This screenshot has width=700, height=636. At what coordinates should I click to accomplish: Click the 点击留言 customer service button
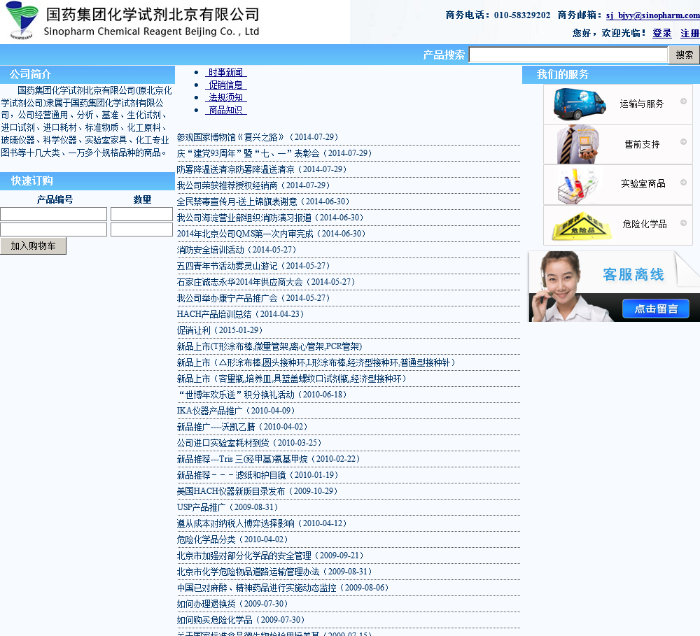click(656, 309)
